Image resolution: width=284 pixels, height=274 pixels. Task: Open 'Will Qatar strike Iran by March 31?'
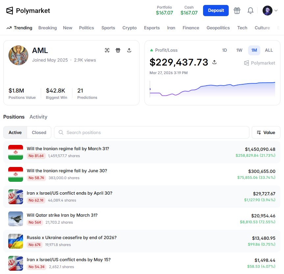[x=62, y=215]
